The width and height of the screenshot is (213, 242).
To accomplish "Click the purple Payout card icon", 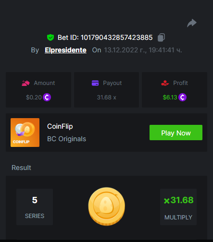I will tap(95, 83).
